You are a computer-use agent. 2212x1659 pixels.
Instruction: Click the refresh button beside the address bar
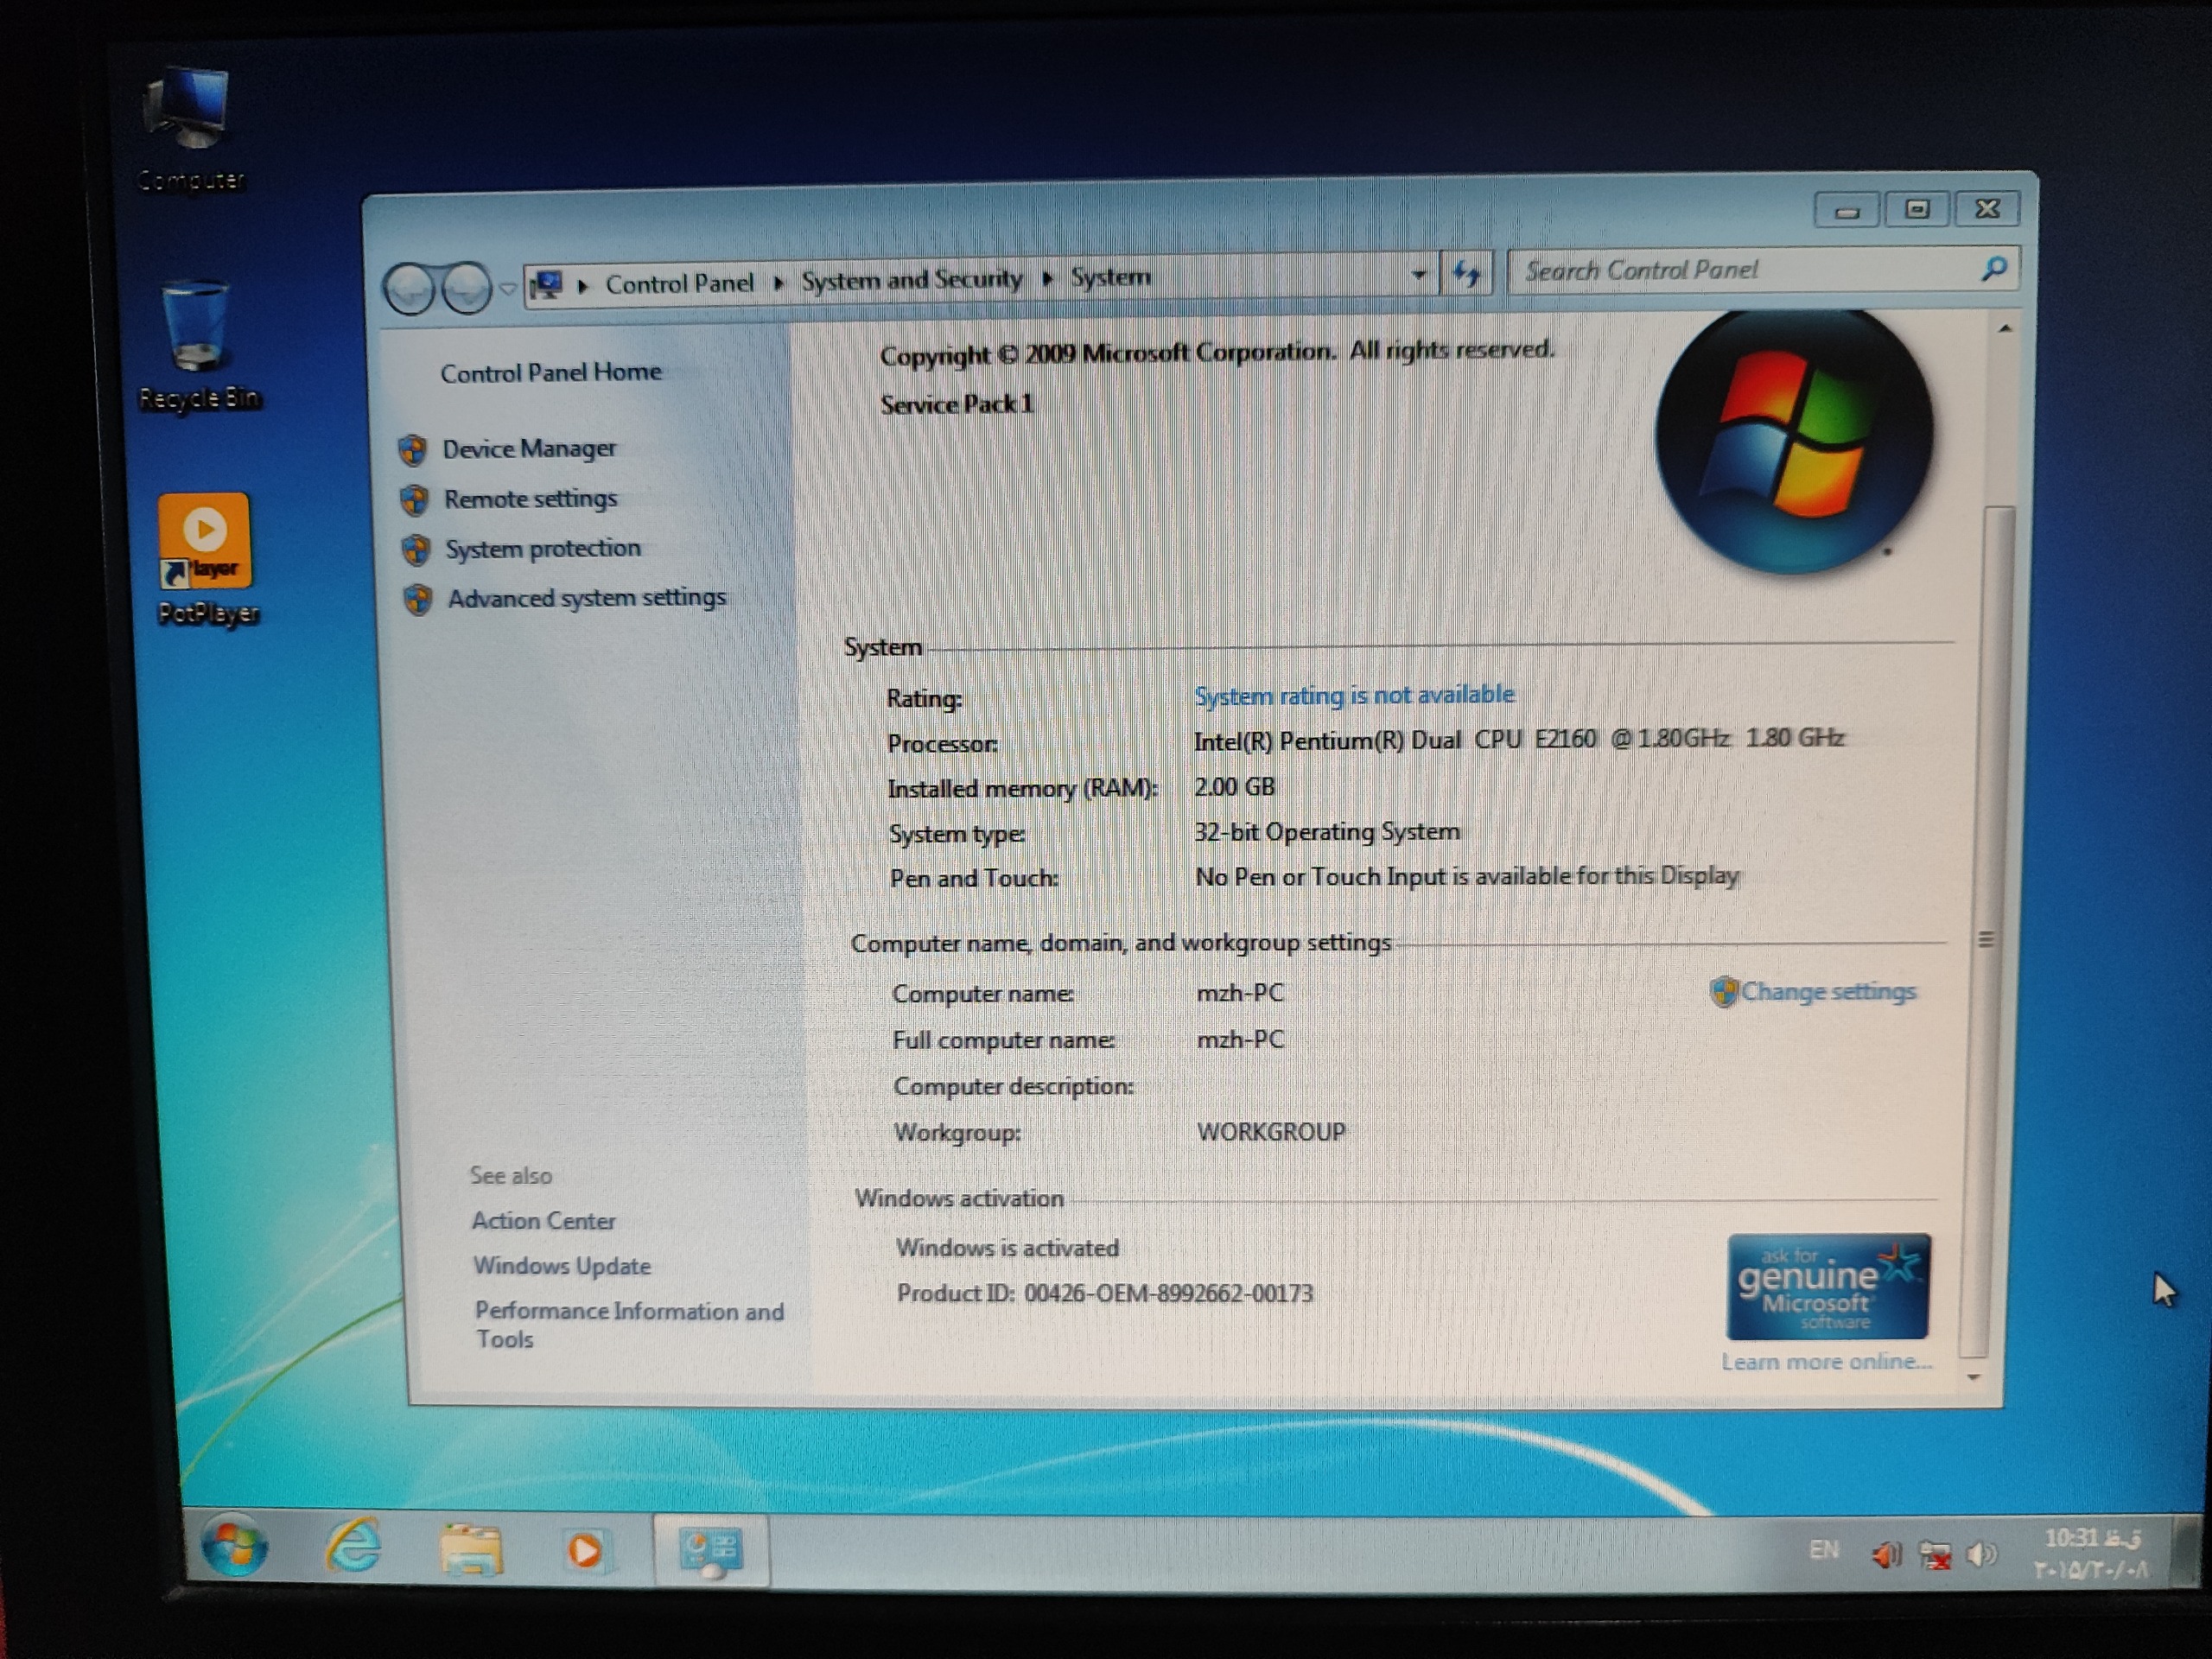click(x=1466, y=274)
